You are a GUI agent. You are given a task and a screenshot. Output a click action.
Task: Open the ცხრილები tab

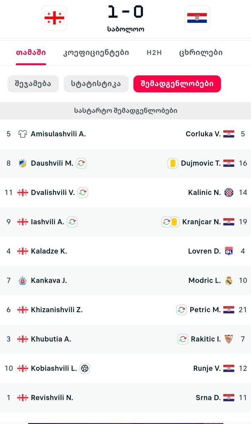click(201, 53)
